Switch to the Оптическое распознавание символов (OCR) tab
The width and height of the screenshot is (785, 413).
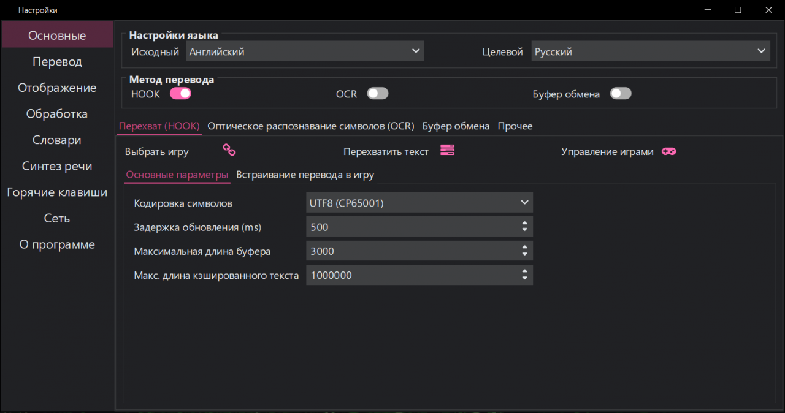click(311, 126)
